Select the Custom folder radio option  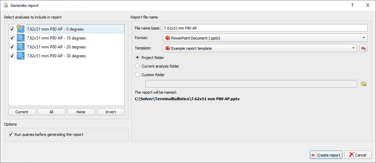click(x=137, y=75)
